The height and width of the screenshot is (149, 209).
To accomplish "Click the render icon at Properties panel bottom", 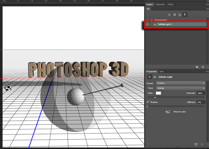I will [196, 144].
